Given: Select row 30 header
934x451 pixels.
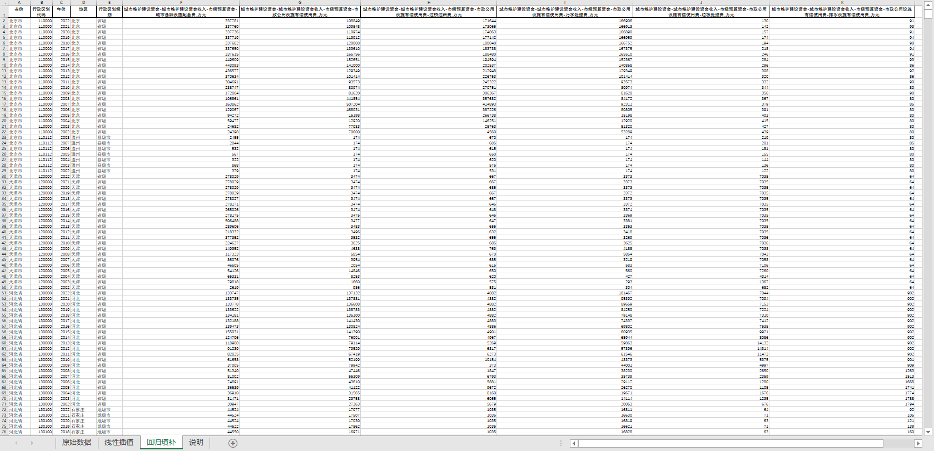Looking at the screenshot, I should pyautogui.click(x=4, y=176).
